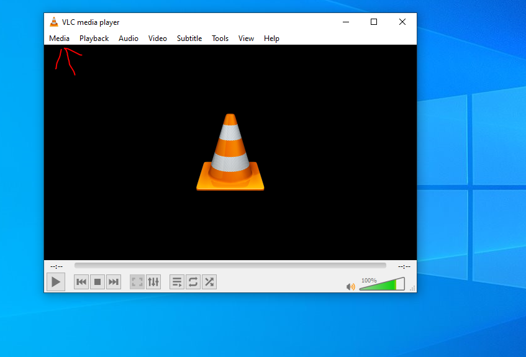The image size is (526, 357).
Task: Click the elapsed time label
Action: (x=57, y=266)
